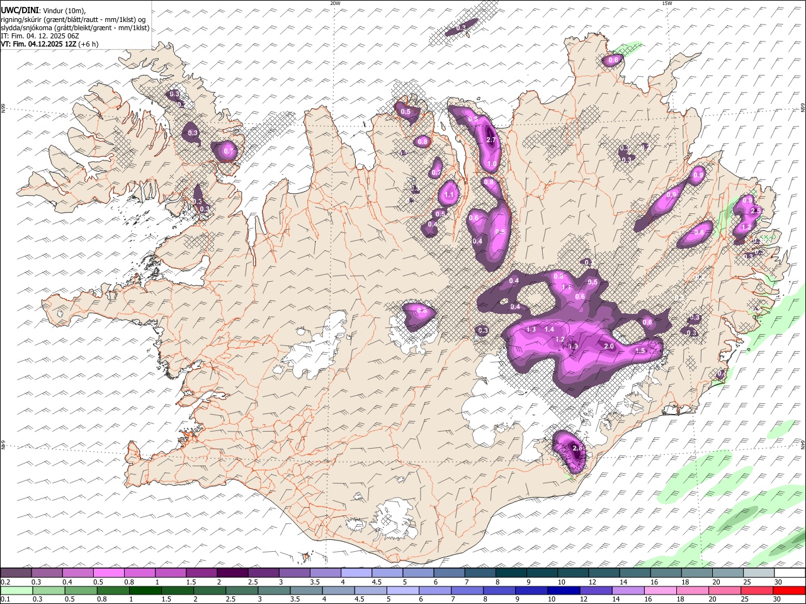The image size is (806, 604).
Task: Pick darkest purple snow swatch between 2 and 2.5
Action: coord(232,573)
